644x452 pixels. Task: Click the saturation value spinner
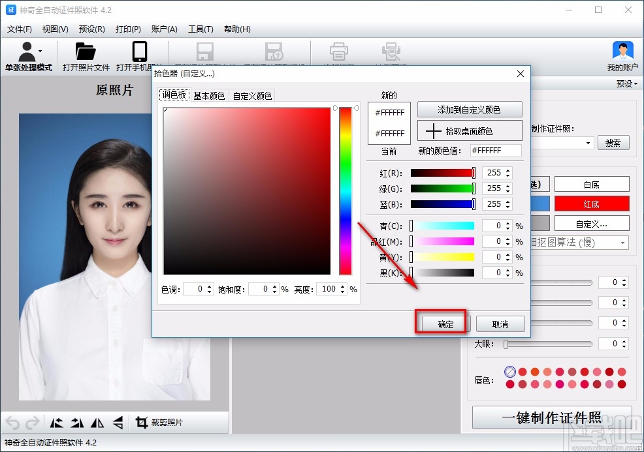point(264,289)
